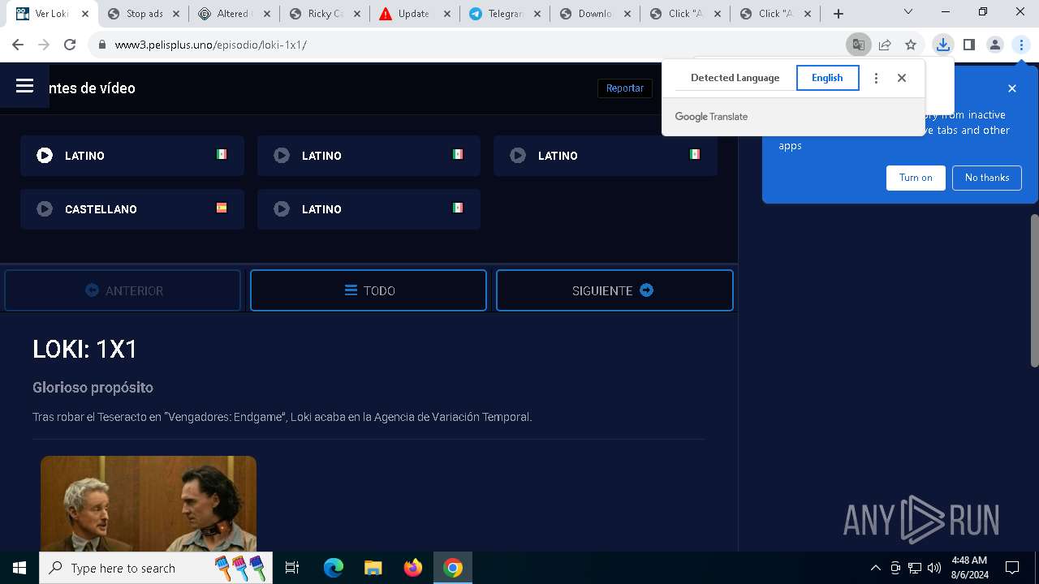Launch Firefox from taskbar
This screenshot has width=1039, height=584.
(413, 568)
